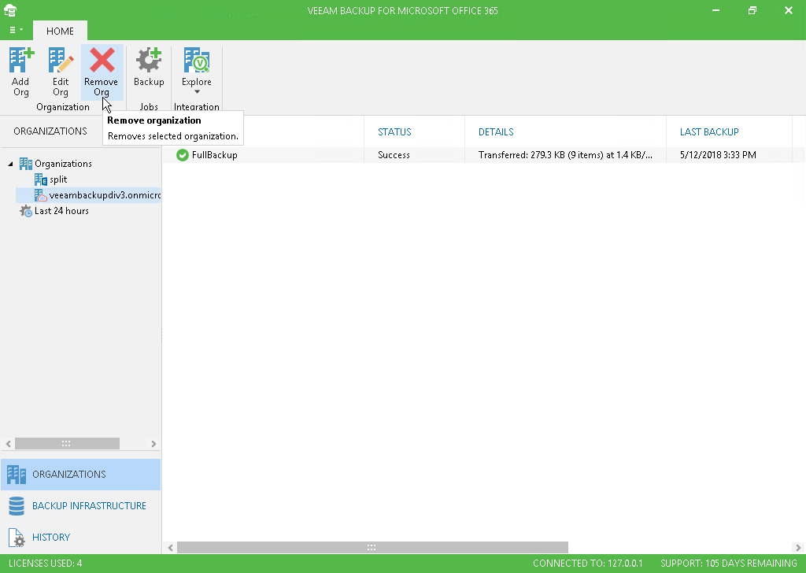Click the Add Org ribbon icon
Viewport: 806px width, 573px height.
tap(21, 61)
